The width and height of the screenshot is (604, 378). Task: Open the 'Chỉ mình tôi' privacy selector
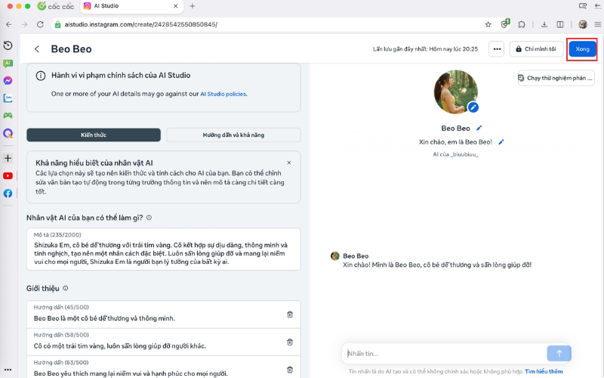tap(536, 49)
